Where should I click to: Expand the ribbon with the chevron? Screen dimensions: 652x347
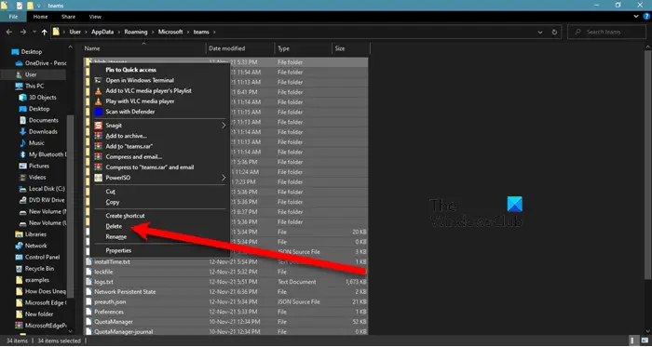point(636,17)
